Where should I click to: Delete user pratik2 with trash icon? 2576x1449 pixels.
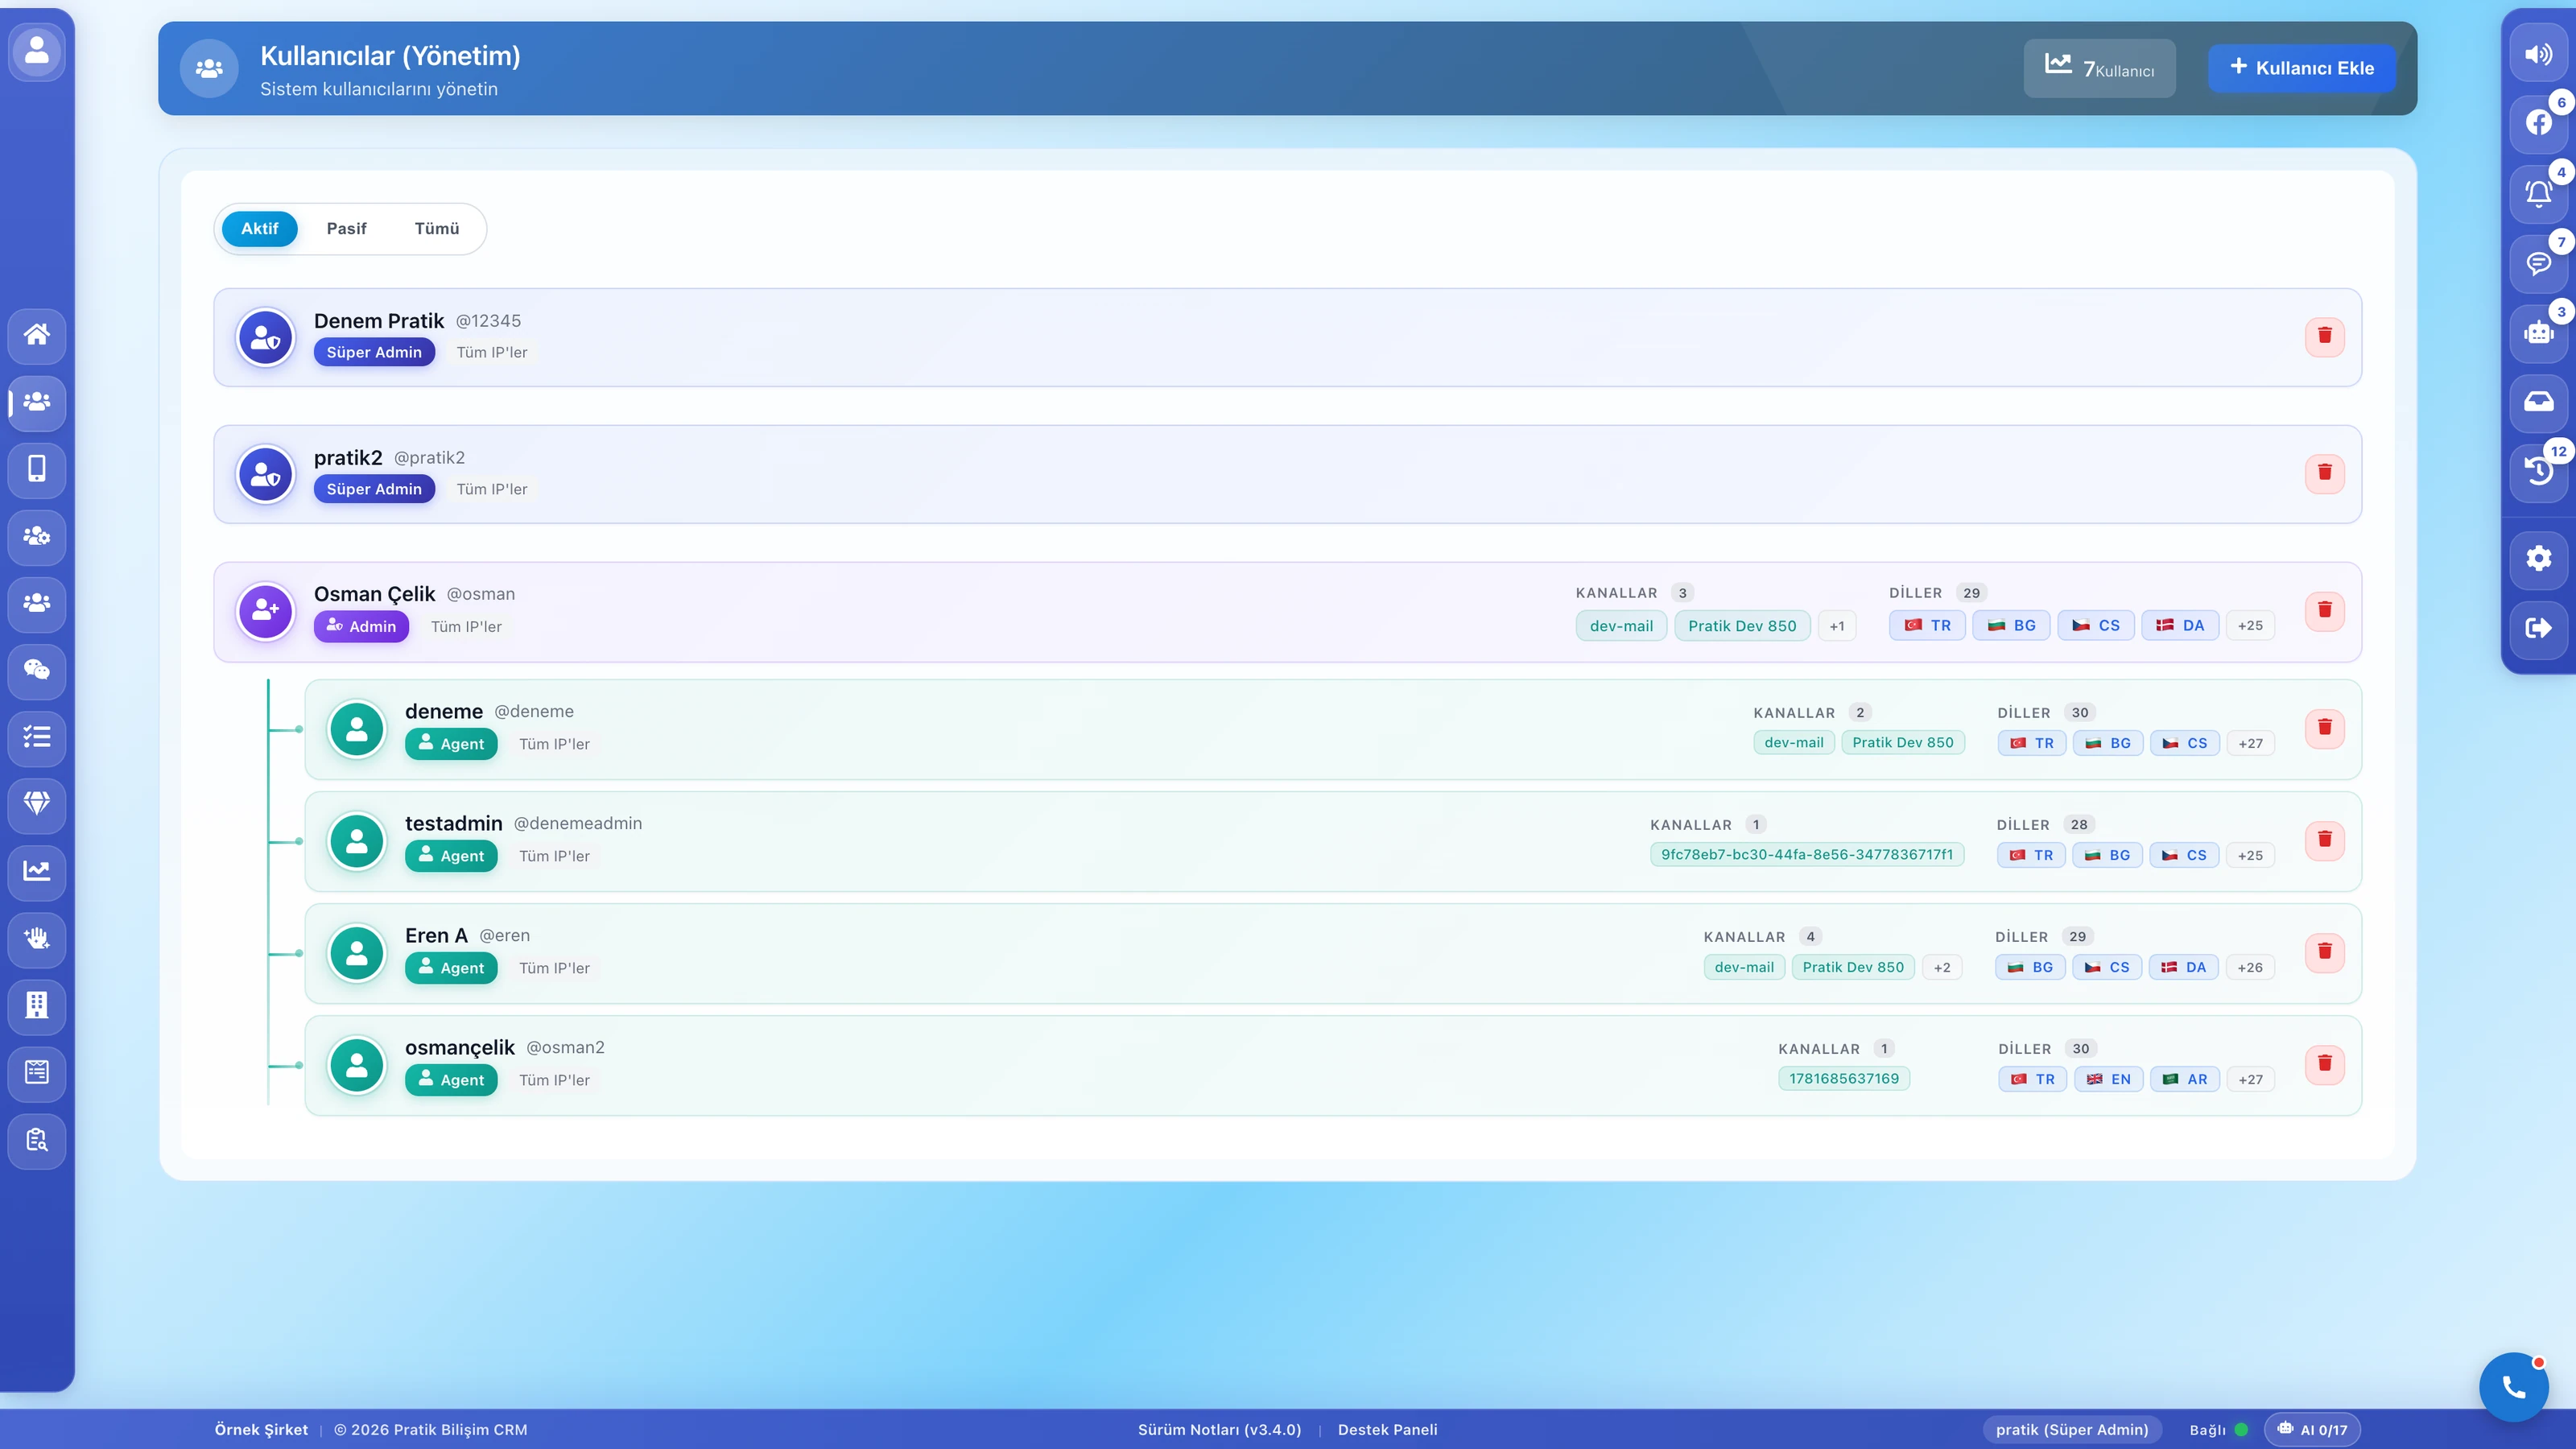tap(2324, 473)
